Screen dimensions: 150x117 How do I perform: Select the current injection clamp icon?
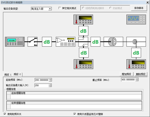[x=113, y=42]
